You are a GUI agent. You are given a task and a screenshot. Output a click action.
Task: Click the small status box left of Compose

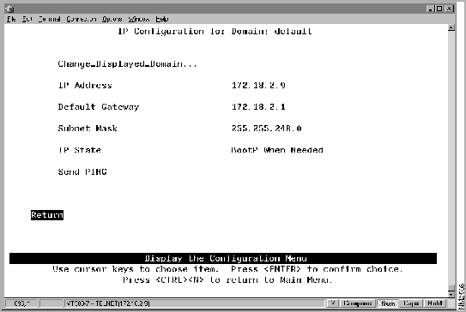pos(333,303)
